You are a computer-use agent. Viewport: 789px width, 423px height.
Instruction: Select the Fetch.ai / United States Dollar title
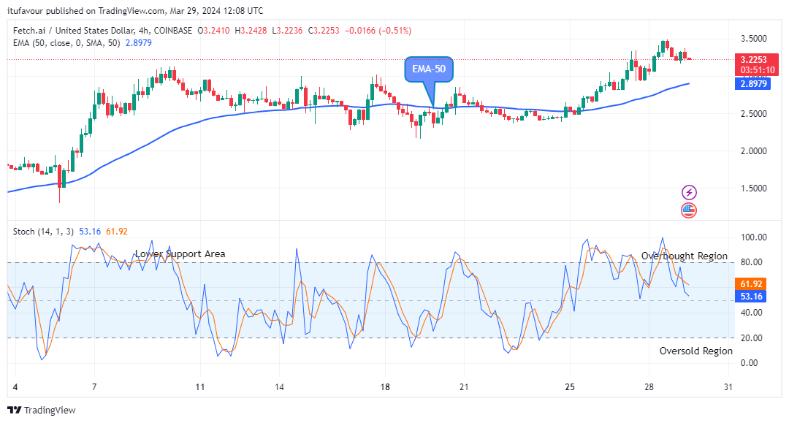tap(74, 31)
